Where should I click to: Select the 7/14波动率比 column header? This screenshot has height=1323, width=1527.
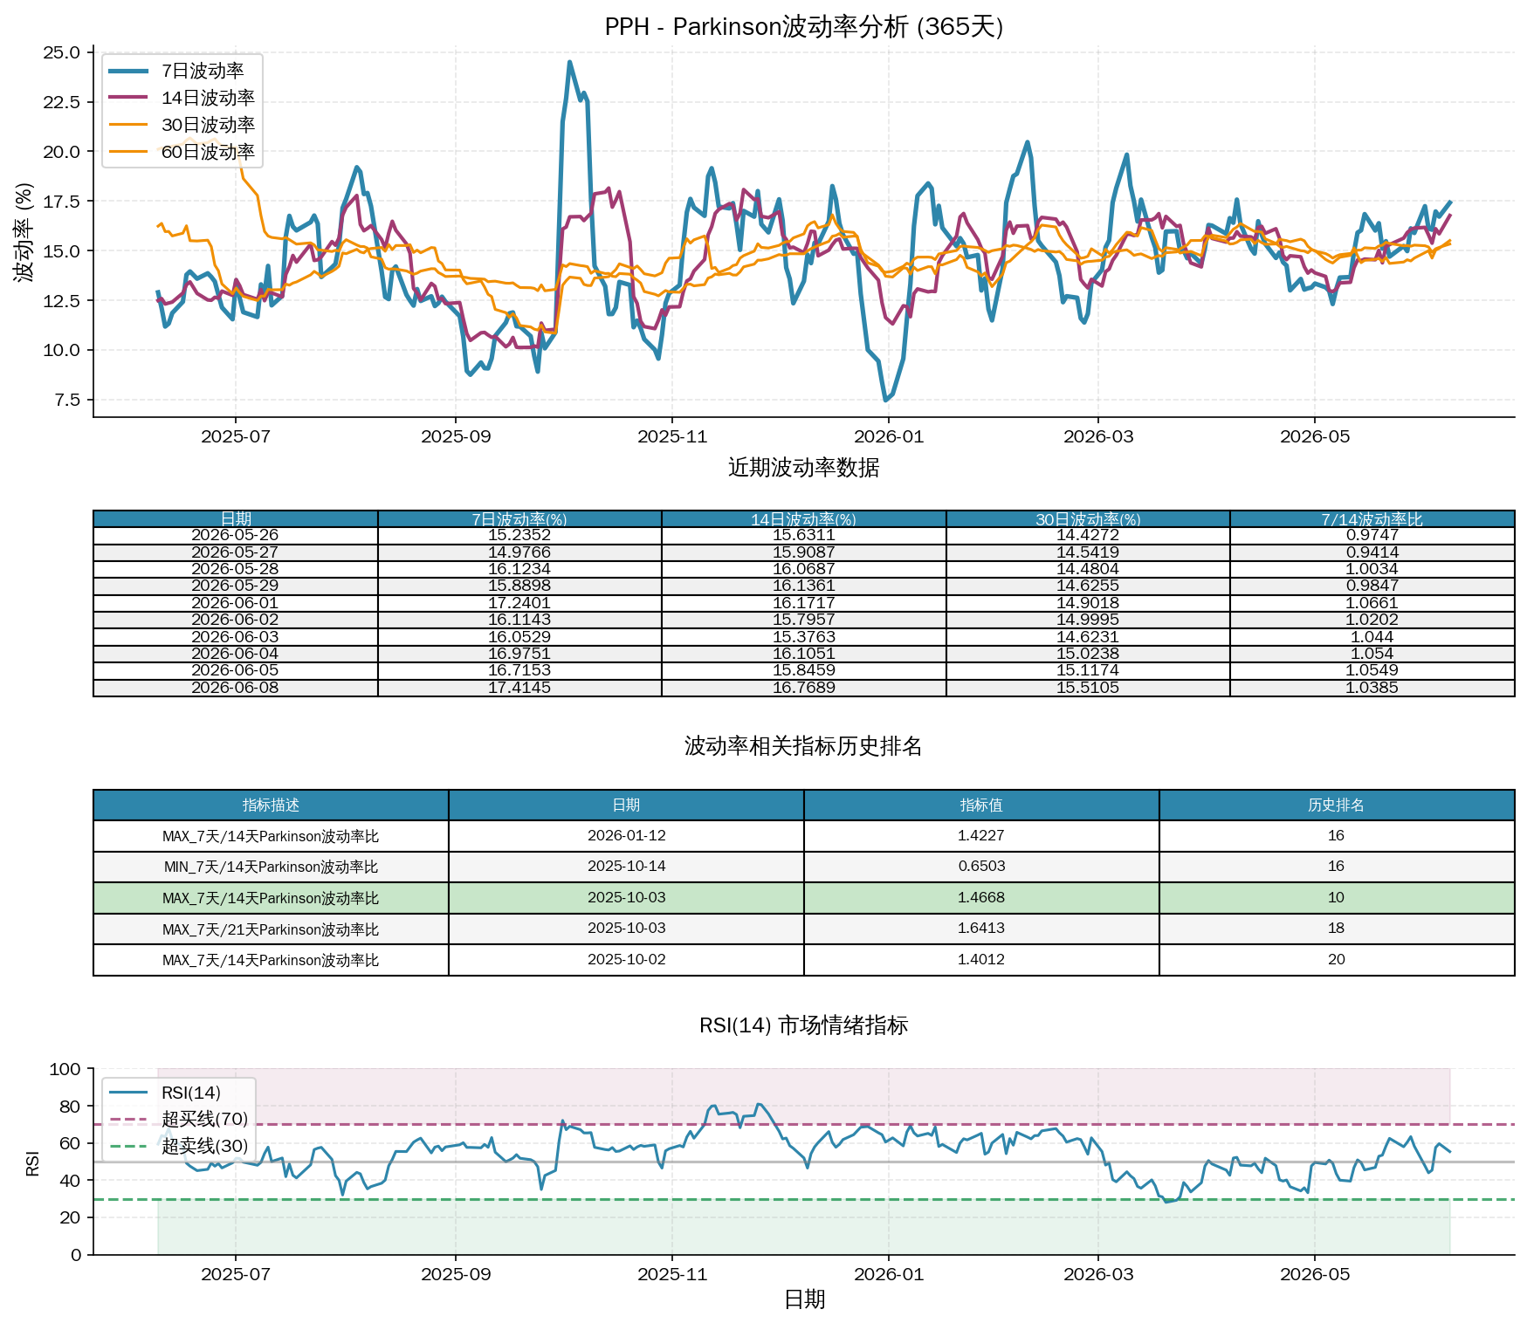(1372, 519)
